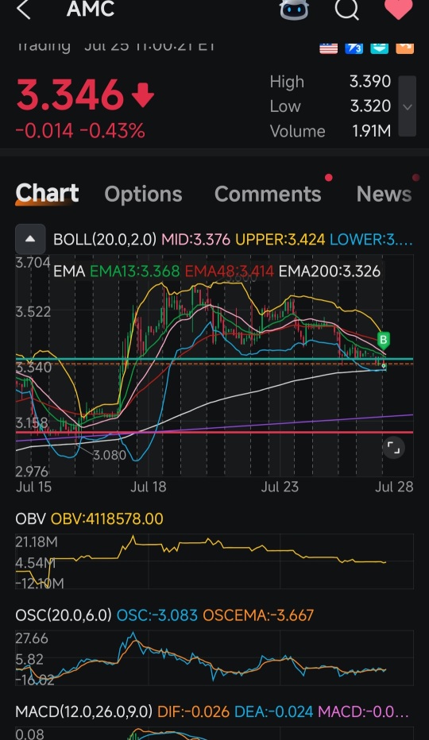429x740 pixels.
Task: Tap the EMA200:3.326 legend value
Action: [330, 272]
